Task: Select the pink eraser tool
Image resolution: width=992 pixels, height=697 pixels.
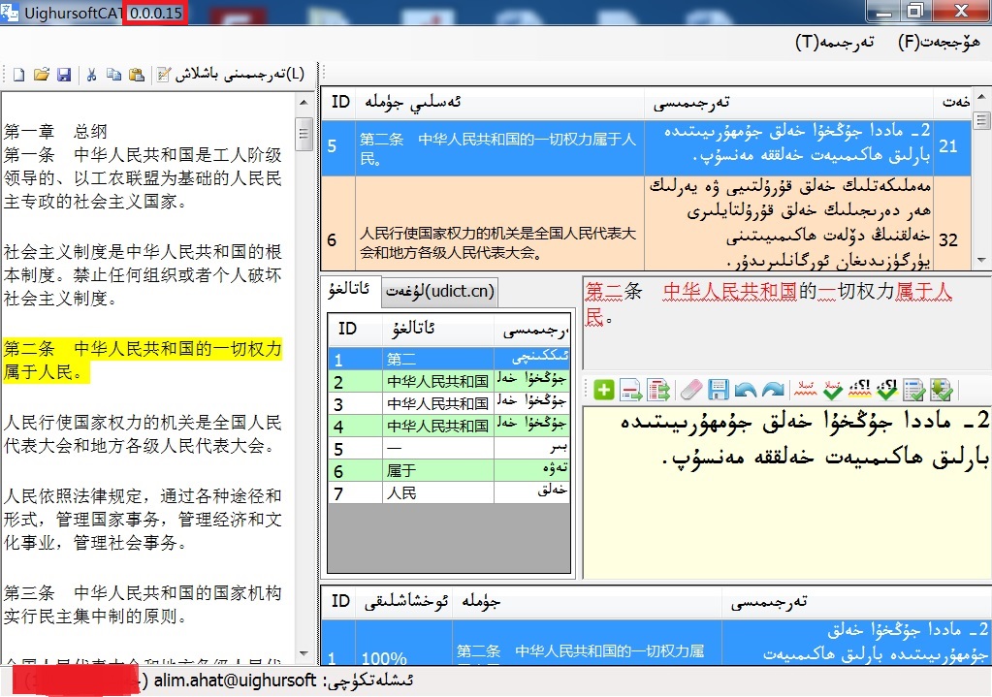Action: click(x=690, y=390)
